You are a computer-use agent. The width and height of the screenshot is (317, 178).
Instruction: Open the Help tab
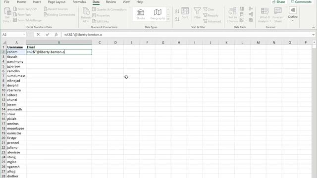(140, 2)
